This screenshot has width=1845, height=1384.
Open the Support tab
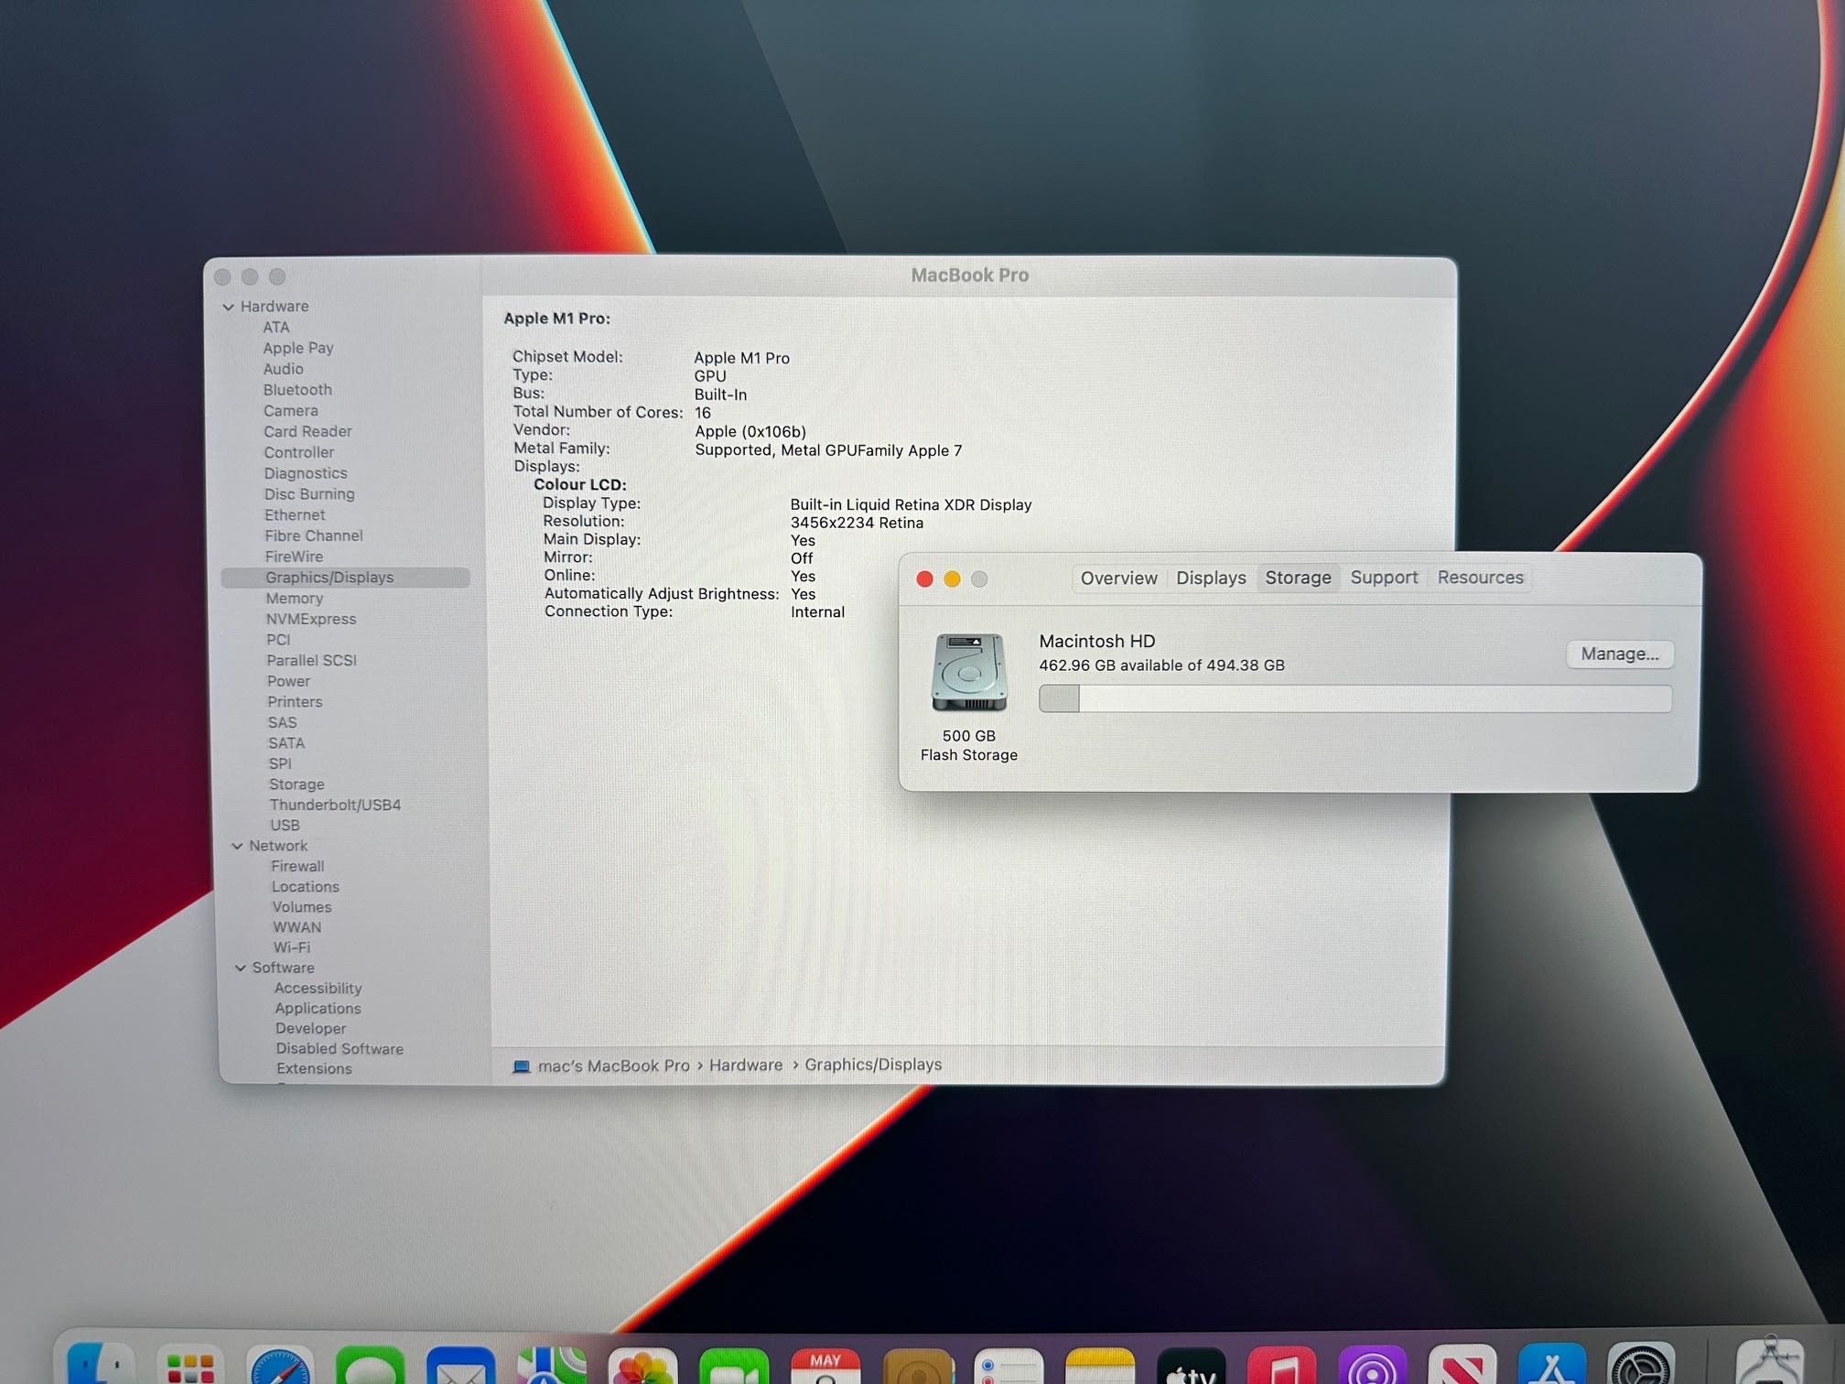coord(1384,578)
